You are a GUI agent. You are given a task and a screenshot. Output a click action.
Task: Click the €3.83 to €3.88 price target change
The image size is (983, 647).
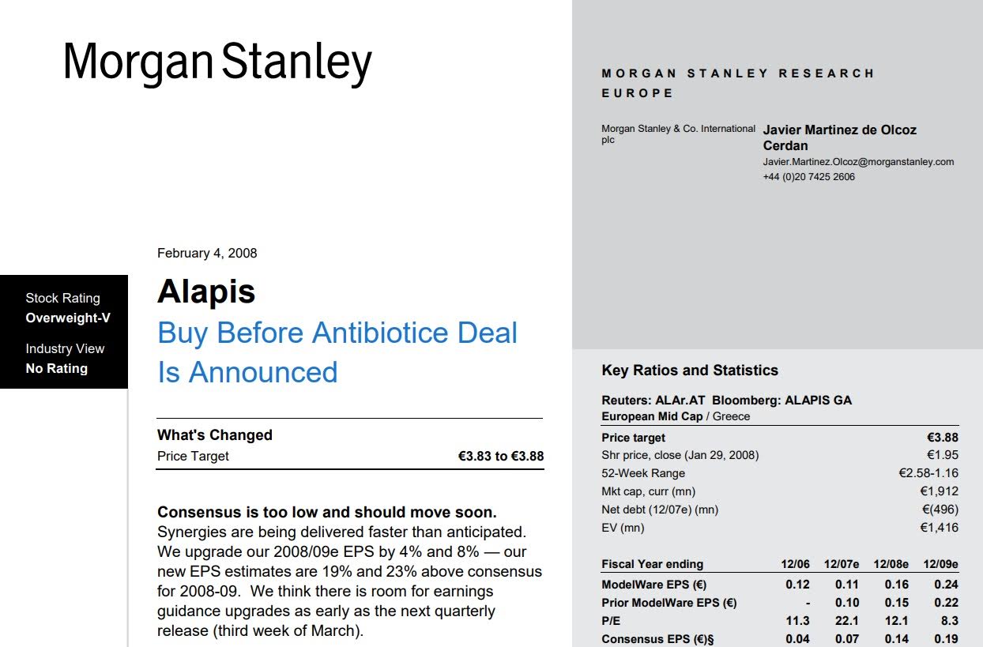click(500, 456)
